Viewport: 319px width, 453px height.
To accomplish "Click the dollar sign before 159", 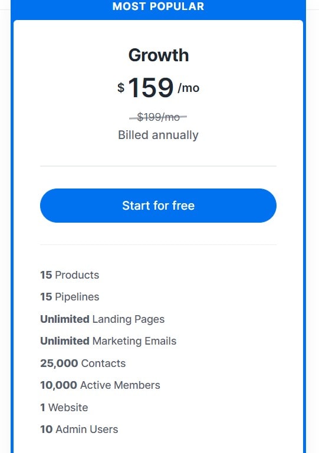I will pyautogui.click(x=121, y=87).
